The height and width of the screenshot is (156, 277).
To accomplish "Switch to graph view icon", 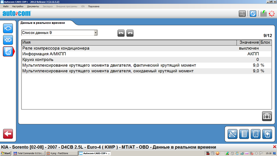I will [x=256, y=134].
